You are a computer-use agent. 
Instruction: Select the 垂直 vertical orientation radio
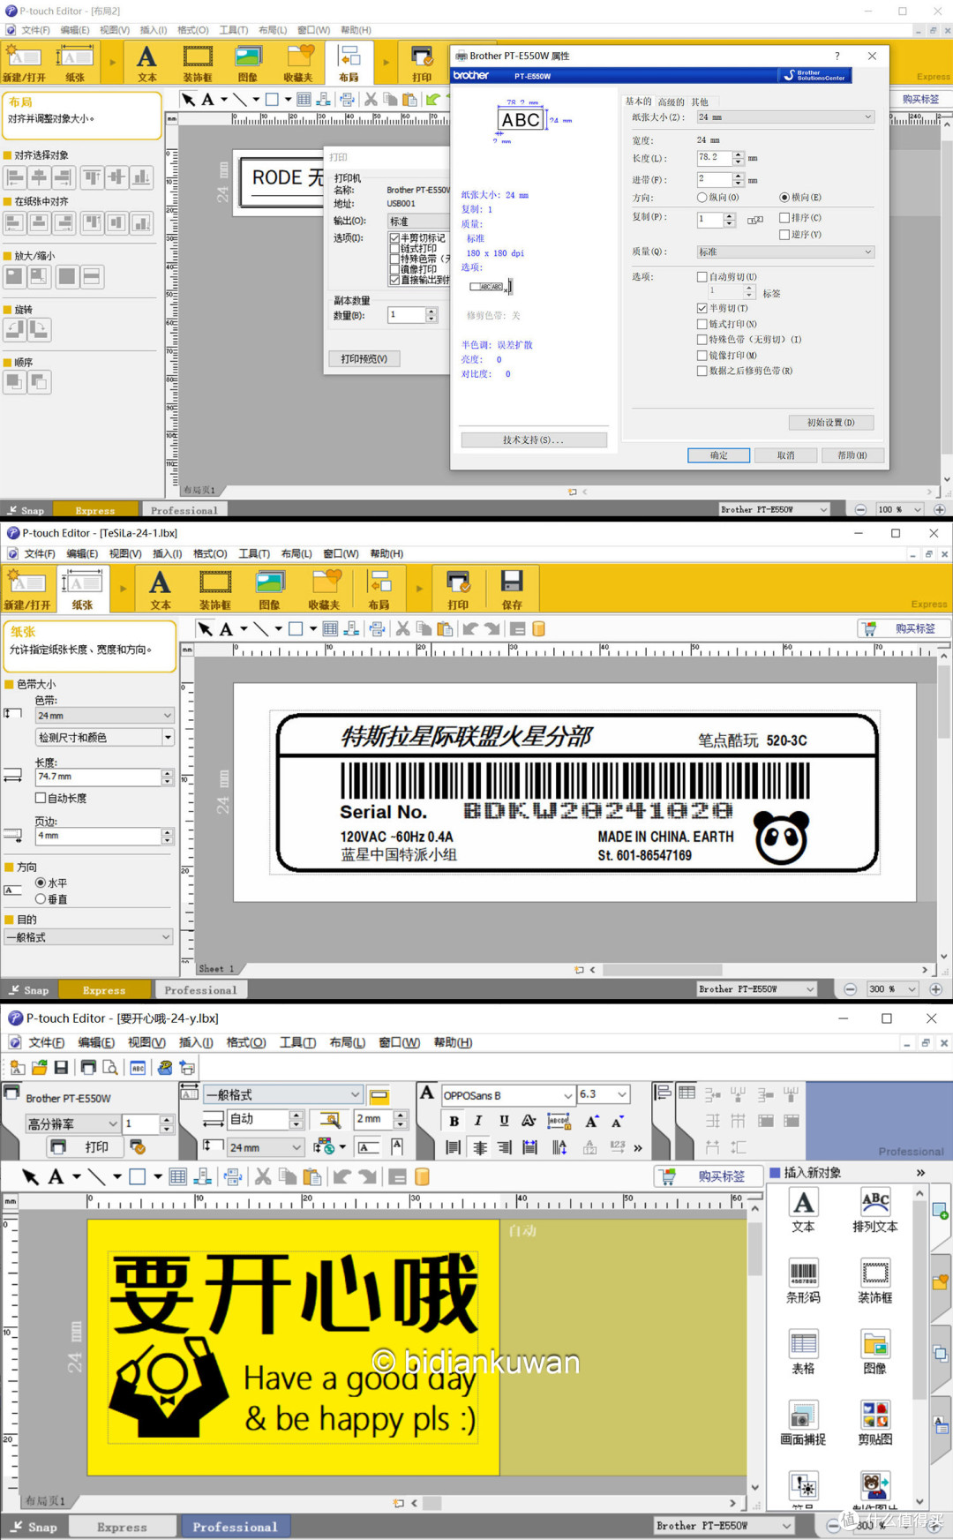click(41, 898)
